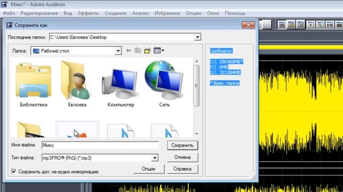This screenshot has height=192, width=343.
Task: Click the file list scroll up arrow
Action: [197, 61]
